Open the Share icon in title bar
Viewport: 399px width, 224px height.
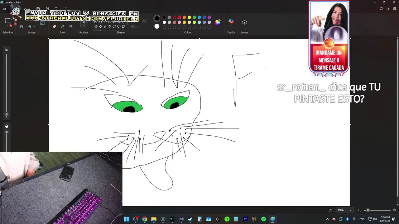[x=47, y=9]
